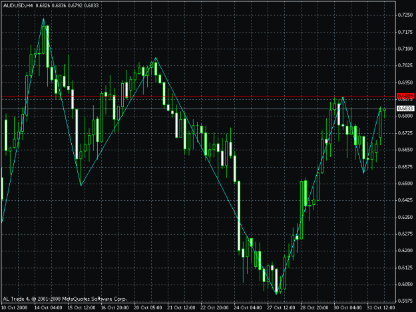Click the 22 Oct 20:00 time label
Viewport: 416px width, 312px height.
click(214, 308)
